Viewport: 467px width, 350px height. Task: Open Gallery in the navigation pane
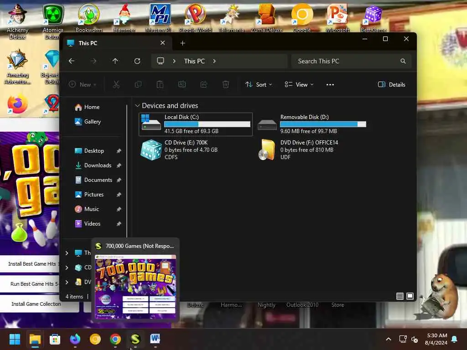pyautogui.click(x=92, y=121)
